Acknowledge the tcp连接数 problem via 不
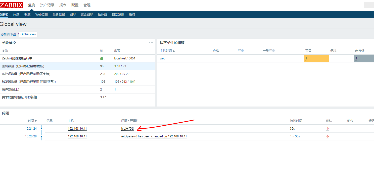Viewport: 374px width, 175px height. [328, 129]
